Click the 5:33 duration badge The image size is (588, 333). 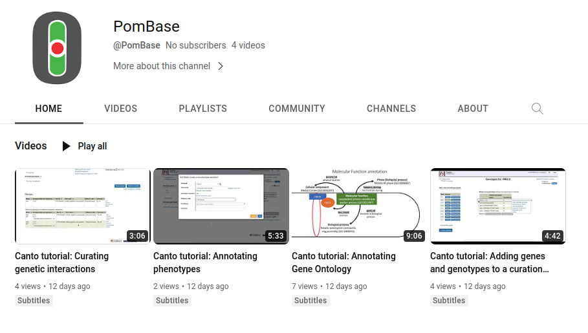(276, 236)
